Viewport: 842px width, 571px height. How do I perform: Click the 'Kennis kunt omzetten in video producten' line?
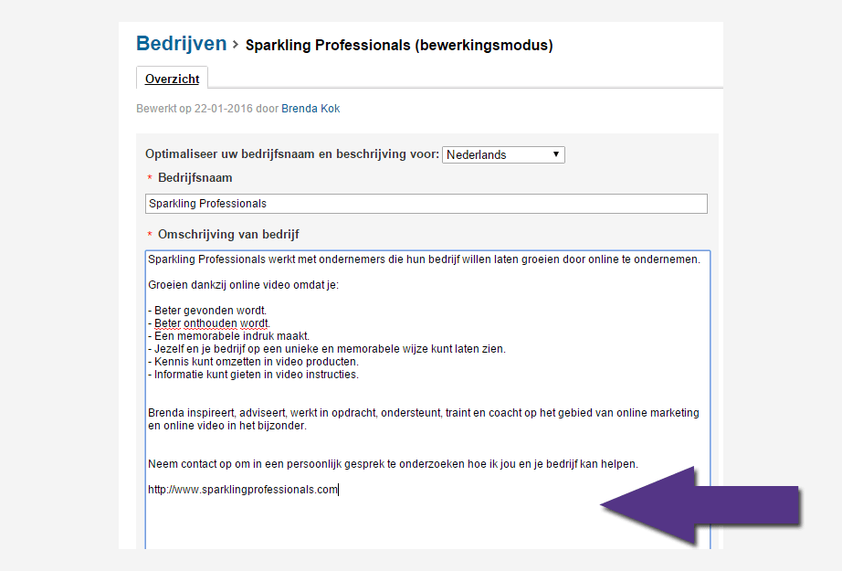256,362
